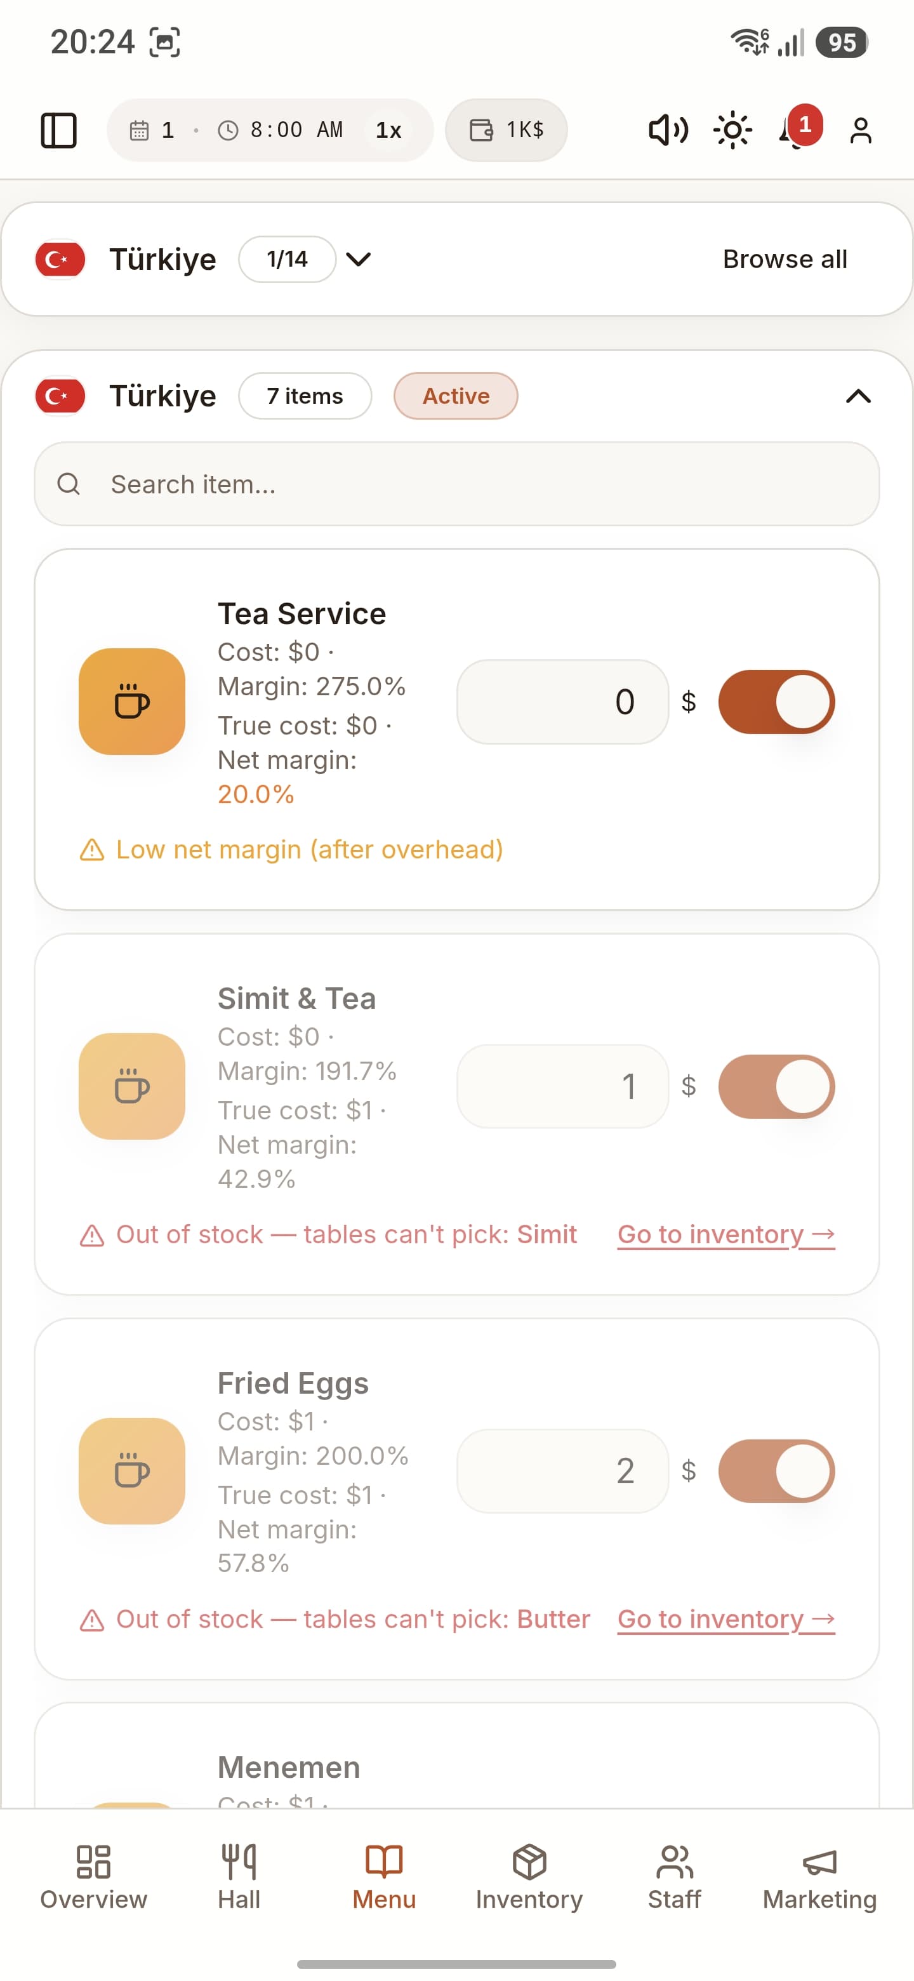Screen dimensions: 914x1981
Task: Tap the wallet 1K$ balance chip
Action: pyautogui.click(x=507, y=130)
